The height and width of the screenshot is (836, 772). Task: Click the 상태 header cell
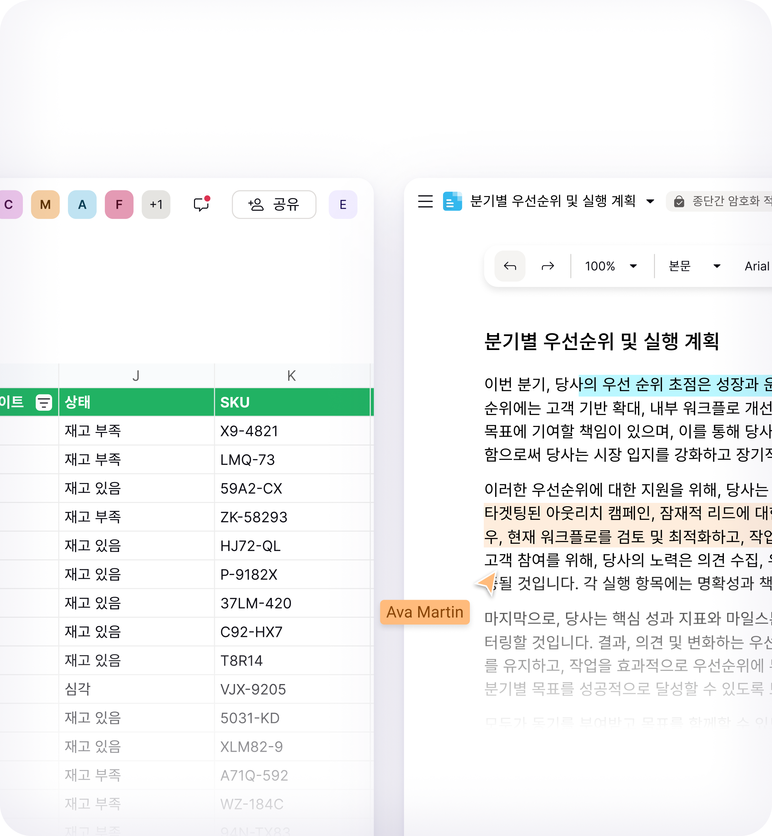tap(136, 402)
